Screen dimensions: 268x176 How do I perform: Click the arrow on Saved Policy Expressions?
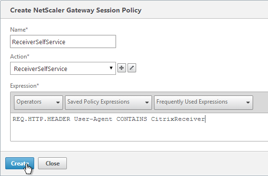click(147, 103)
